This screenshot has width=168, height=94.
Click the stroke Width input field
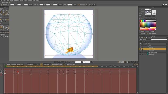pos(148,14)
